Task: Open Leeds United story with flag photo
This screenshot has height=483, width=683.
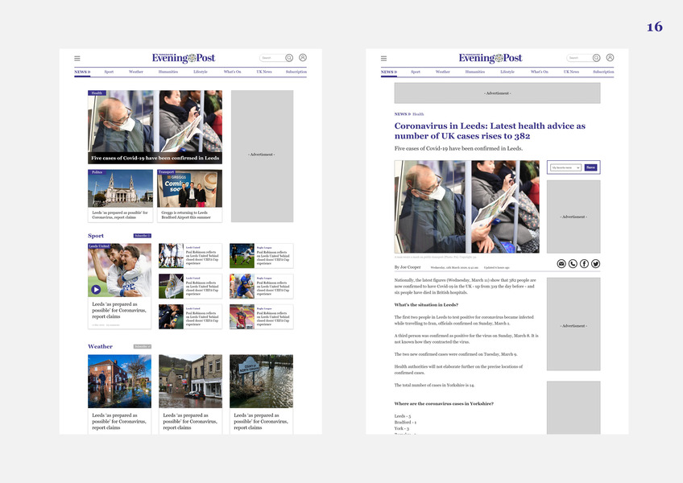Action: click(x=190, y=286)
